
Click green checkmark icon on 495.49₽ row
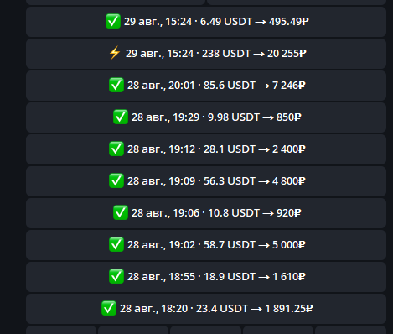[x=113, y=21]
